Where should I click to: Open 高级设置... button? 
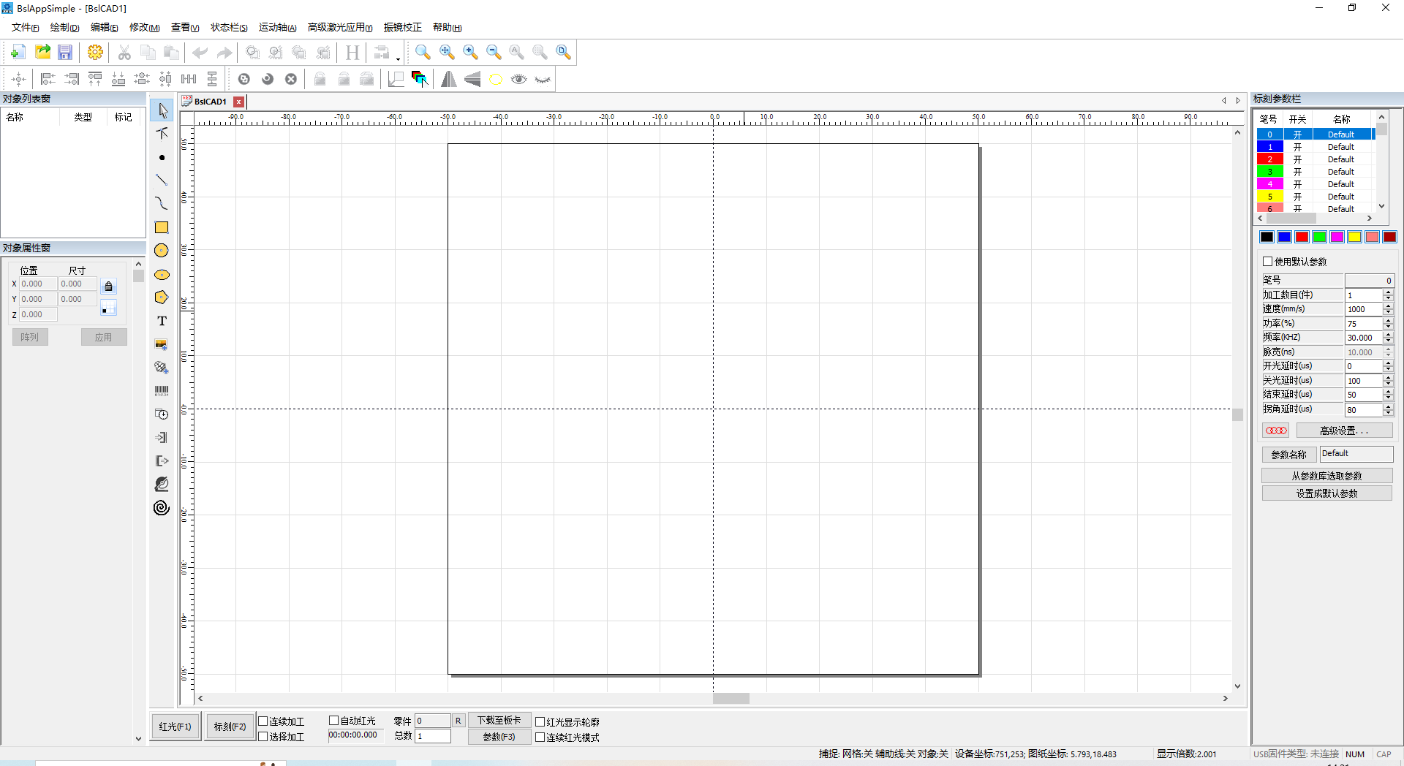pyautogui.click(x=1344, y=431)
